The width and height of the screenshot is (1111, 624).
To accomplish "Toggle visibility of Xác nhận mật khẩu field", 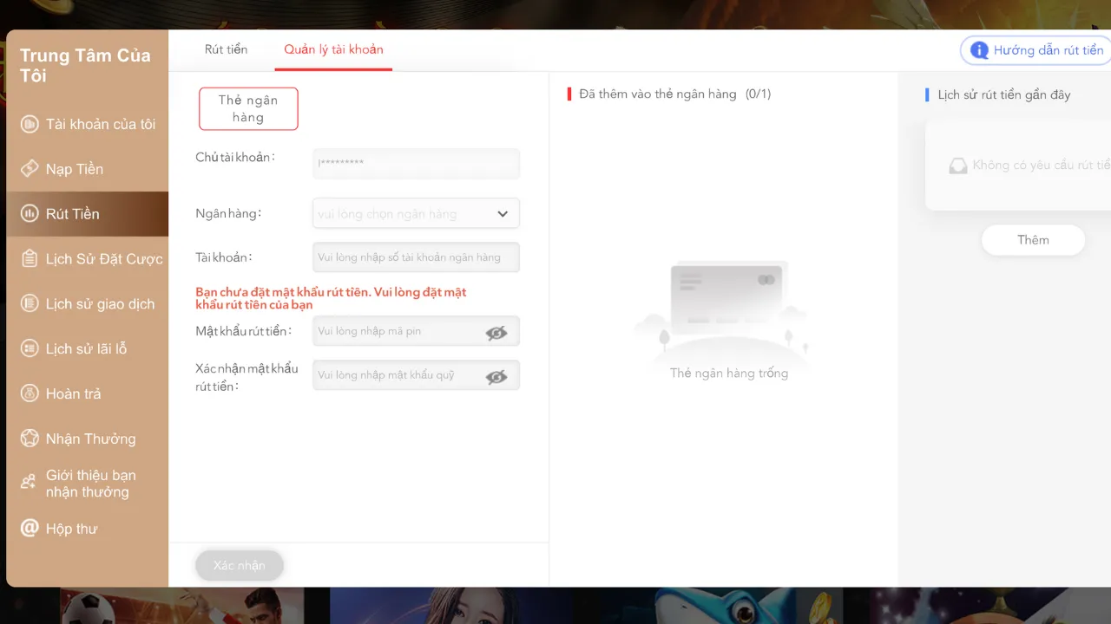I will pos(496,376).
